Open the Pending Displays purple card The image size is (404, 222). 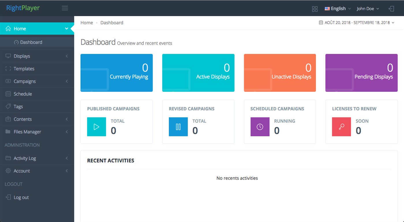(x=362, y=73)
